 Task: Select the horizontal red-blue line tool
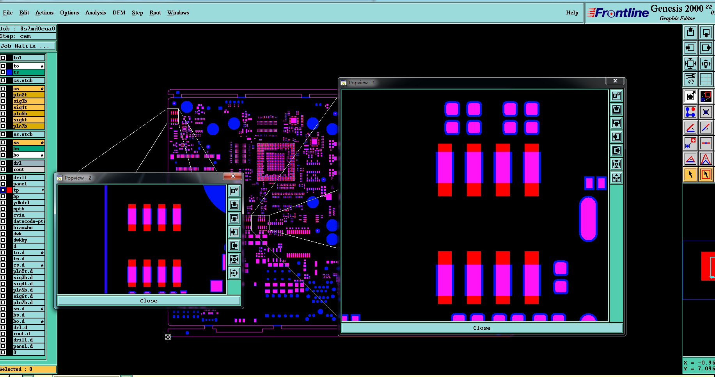pyautogui.click(x=706, y=143)
